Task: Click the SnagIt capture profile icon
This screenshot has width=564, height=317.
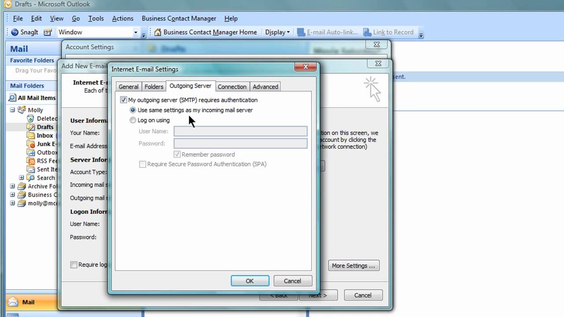Action: click(x=48, y=32)
